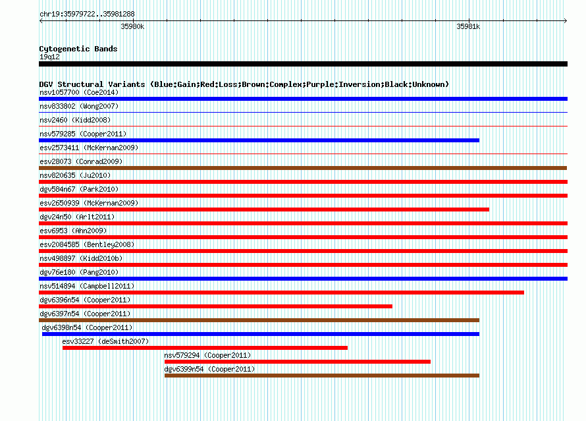Select the dgv24n50 red loss bar
Image resolution: width=586 pixels, height=421 pixels.
pyautogui.click(x=303, y=223)
